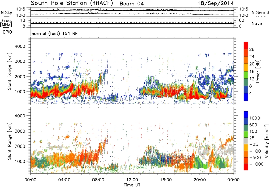Click the Nave legend label
This screenshot has height=187, width=270.
(x=257, y=24)
